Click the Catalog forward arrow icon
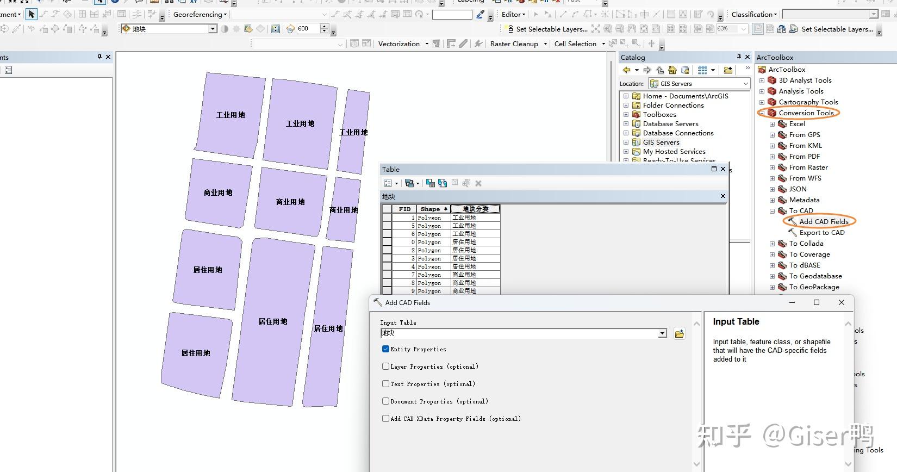This screenshot has height=472, width=897. click(x=647, y=70)
